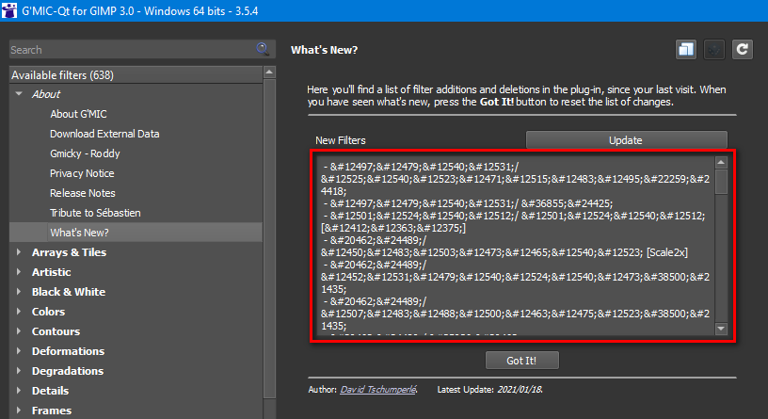Click the Update button
The width and height of the screenshot is (768, 419).
coord(626,140)
